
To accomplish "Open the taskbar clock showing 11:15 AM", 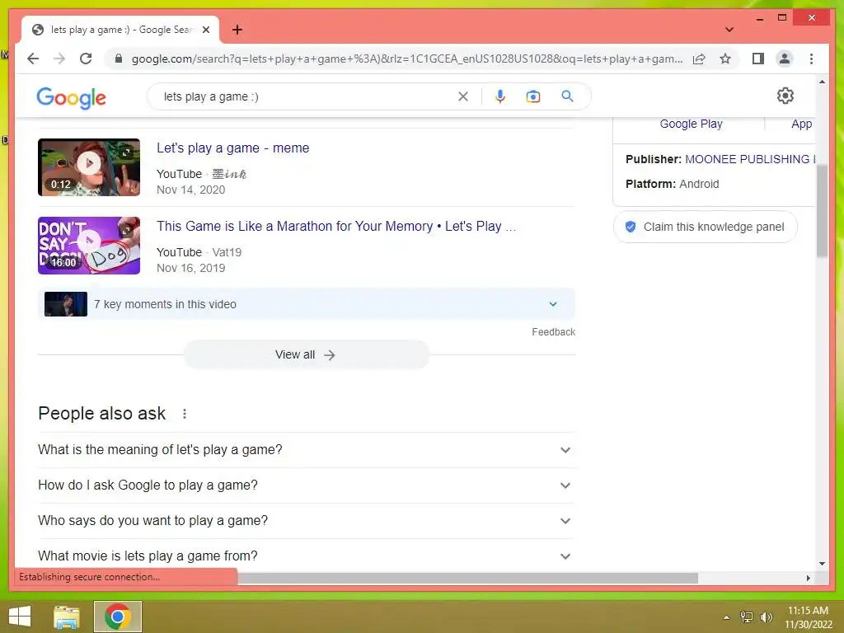I will (x=808, y=617).
